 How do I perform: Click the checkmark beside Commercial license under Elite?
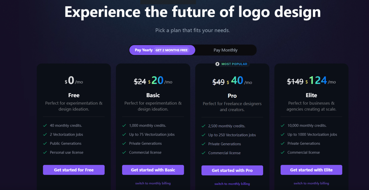[x=282, y=152]
